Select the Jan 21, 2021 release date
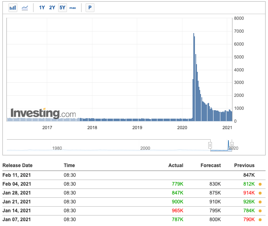Screen dimensions: 268x226 pos(17,202)
